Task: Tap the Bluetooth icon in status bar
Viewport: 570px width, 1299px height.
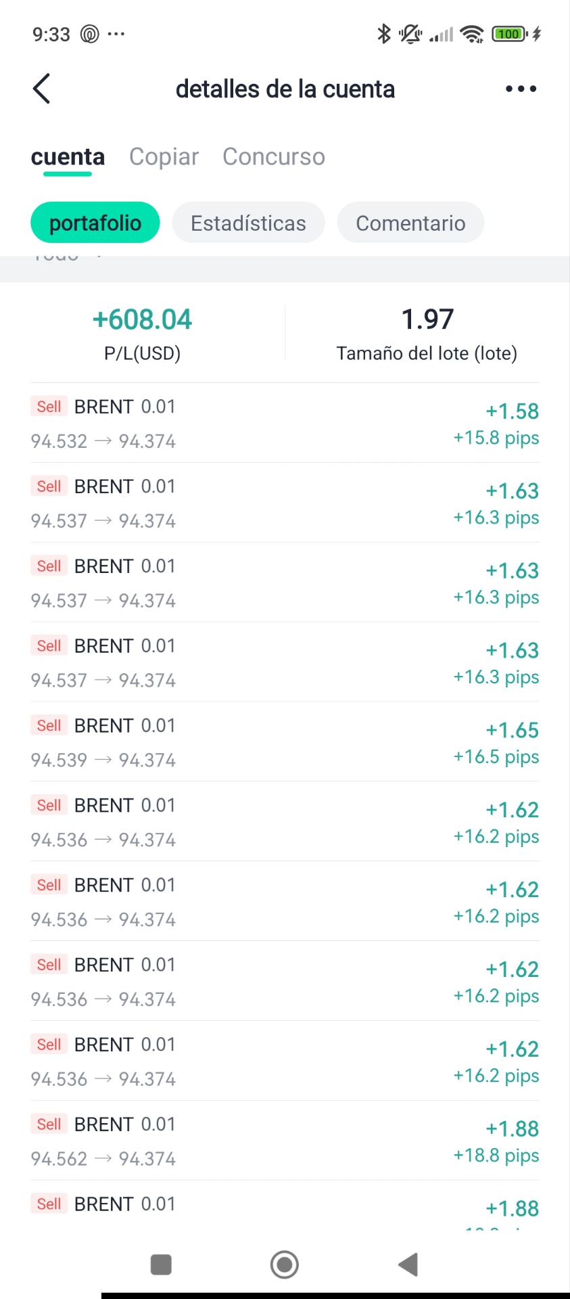Action: 384,33
